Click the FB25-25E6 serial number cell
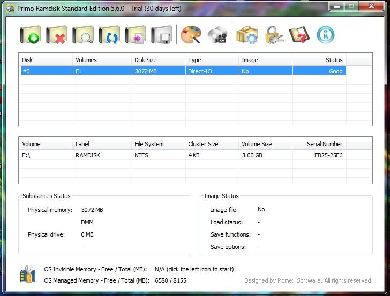This screenshot has height=296, width=390. tap(319, 155)
